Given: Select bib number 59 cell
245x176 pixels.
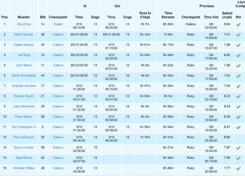Looking at the screenshot, I should coord(42,147).
